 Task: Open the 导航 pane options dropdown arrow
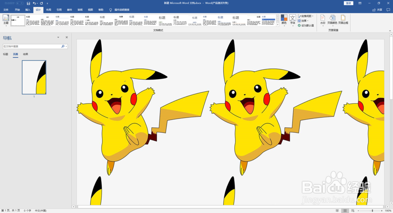tap(58, 37)
